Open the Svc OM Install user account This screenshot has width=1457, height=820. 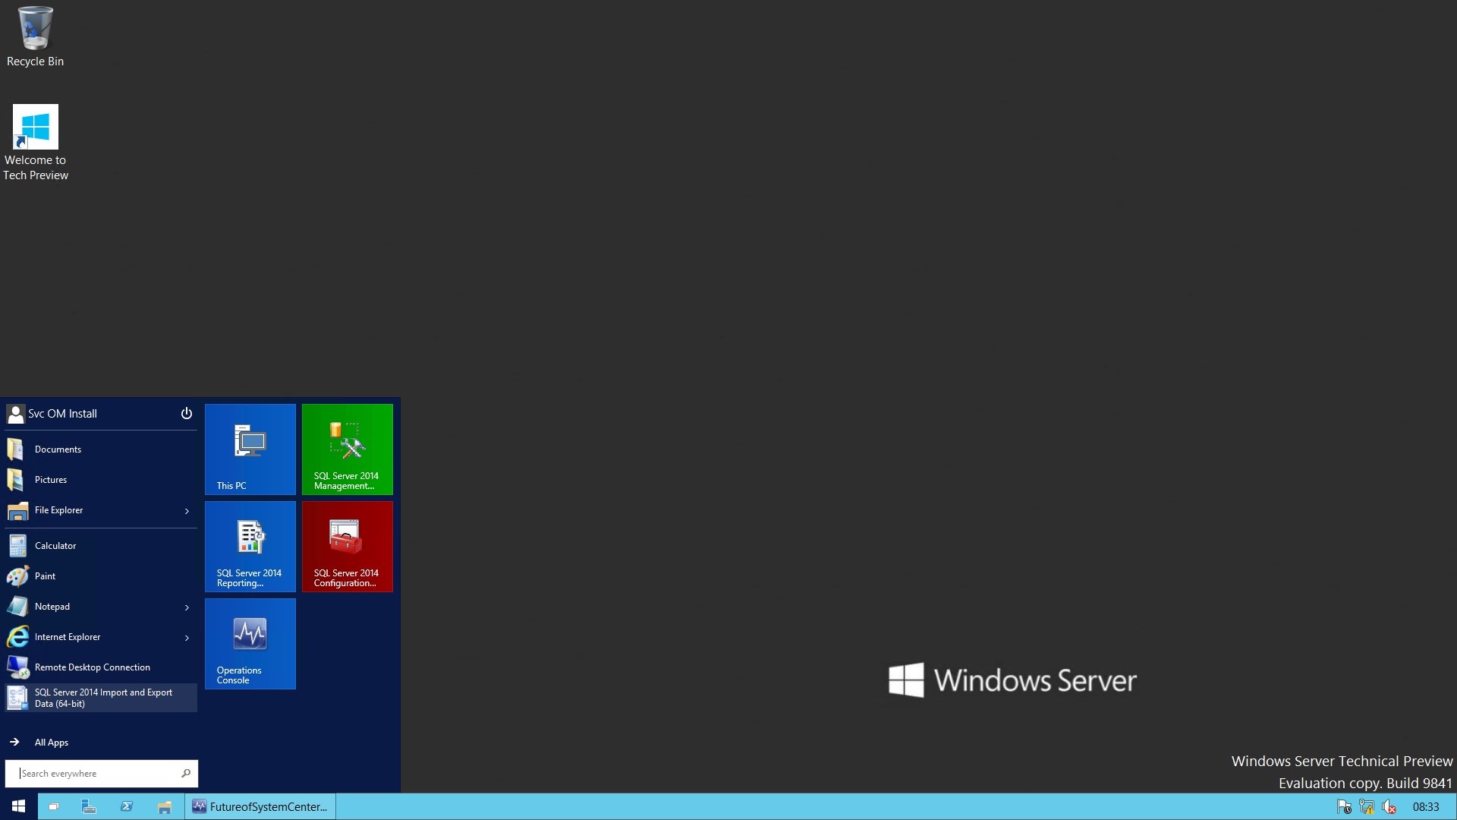[x=52, y=414]
